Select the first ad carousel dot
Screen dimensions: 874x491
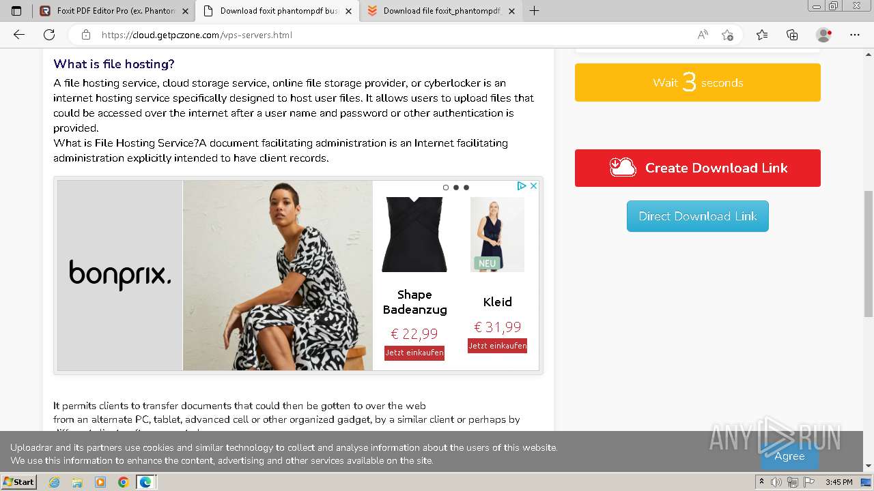(x=446, y=187)
